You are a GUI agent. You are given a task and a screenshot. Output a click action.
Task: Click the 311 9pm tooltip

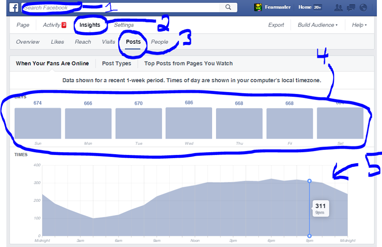point(321,208)
